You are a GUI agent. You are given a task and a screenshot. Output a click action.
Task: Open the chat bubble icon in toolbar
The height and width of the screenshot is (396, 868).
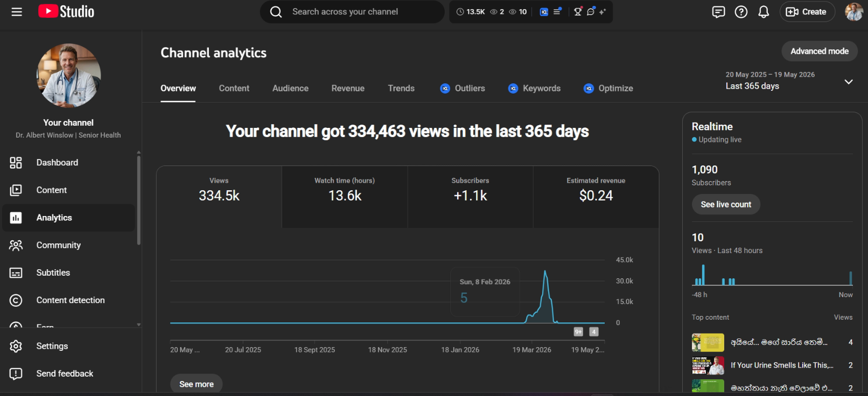[x=591, y=12]
